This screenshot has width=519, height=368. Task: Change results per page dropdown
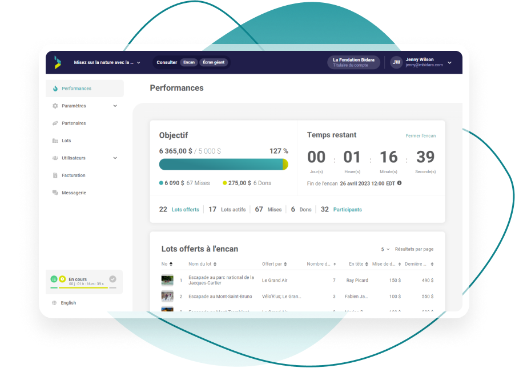tap(385, 249)
